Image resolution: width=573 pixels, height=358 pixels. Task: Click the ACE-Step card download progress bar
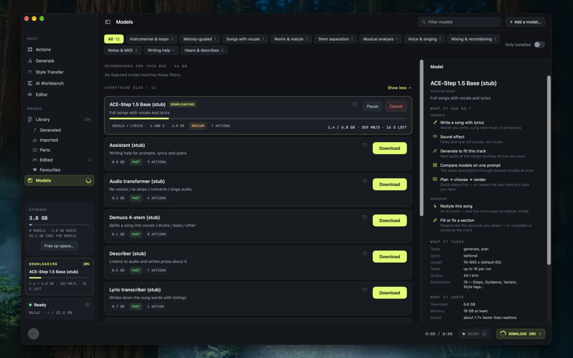point(258,119)
